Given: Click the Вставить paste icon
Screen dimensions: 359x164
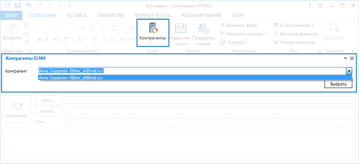Looking at the screenshot, I should click(12, 32).
